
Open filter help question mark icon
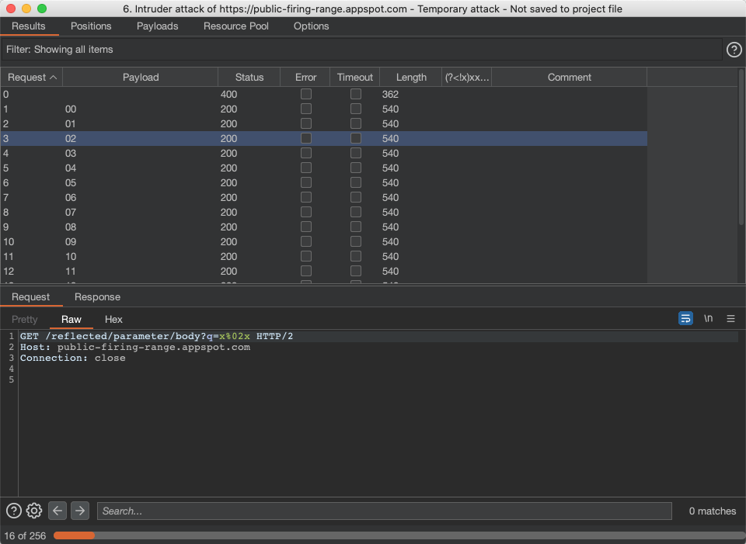(734, 50)
